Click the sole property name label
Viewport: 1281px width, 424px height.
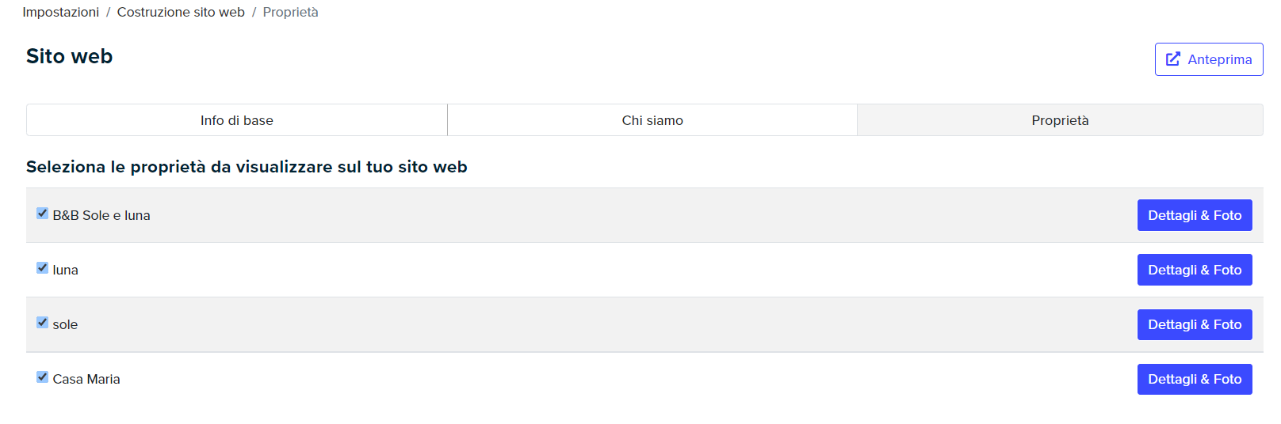[x=65, y=324]
